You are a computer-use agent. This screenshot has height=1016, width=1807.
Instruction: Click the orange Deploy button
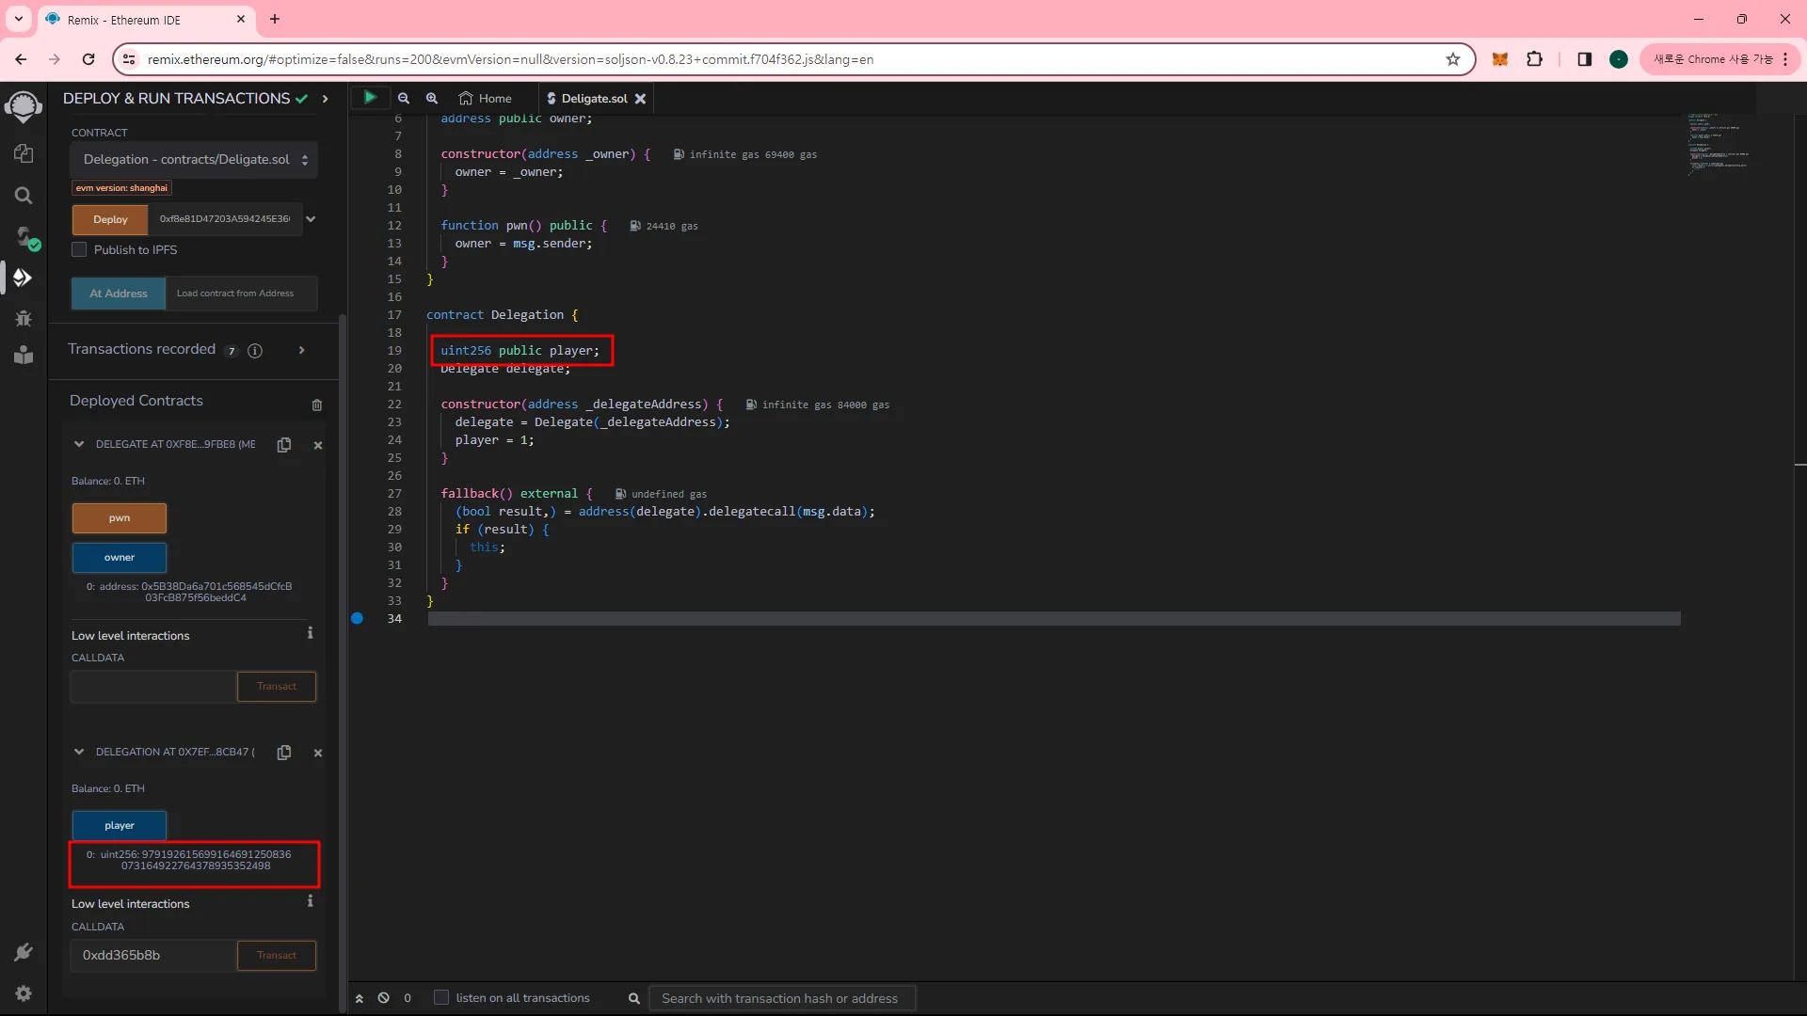tap(110, 219)
